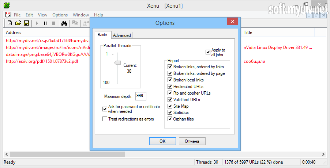Click the New document toolbar icon
The width and height of the screenshot is (330, 168).
point(10,23)
